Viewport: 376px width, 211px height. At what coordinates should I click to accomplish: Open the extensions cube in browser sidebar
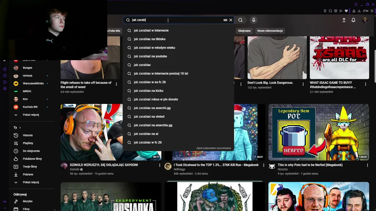(5, 82)
